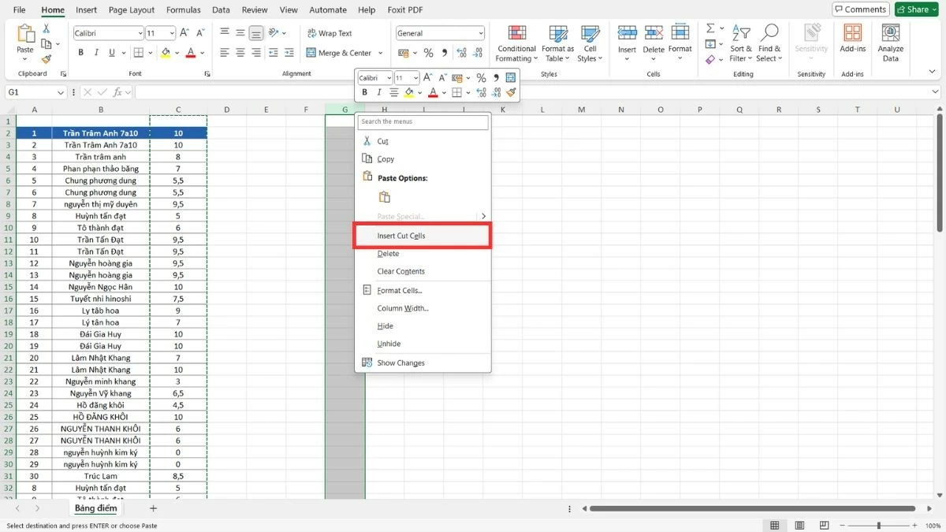Open the Number Format dropdown showing General
The image size is (946, 532).
(x=440, y=33)
